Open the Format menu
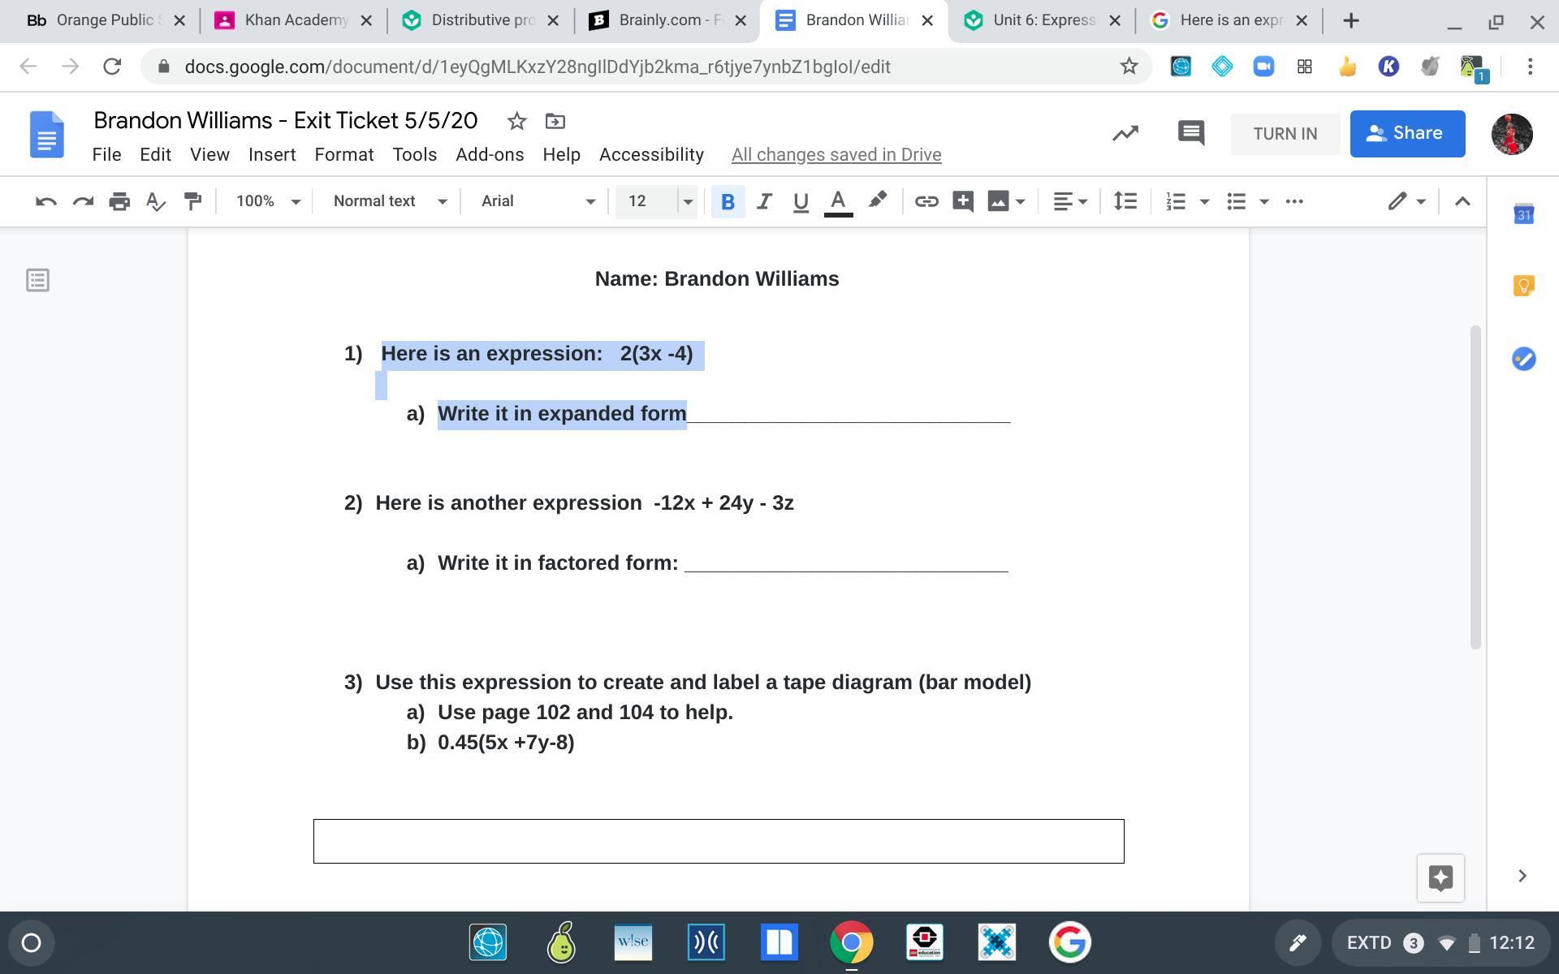This screenshot has width=1559, height=974. tap(343, 154)
